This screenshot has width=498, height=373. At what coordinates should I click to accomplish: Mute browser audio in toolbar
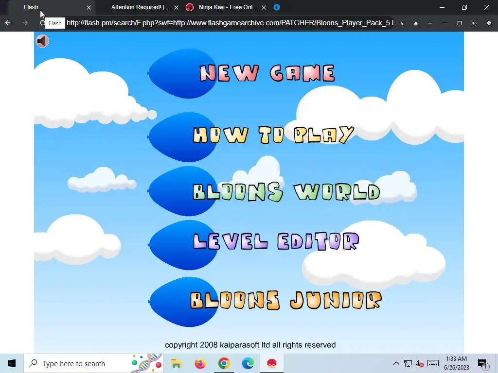click(474, 23)
